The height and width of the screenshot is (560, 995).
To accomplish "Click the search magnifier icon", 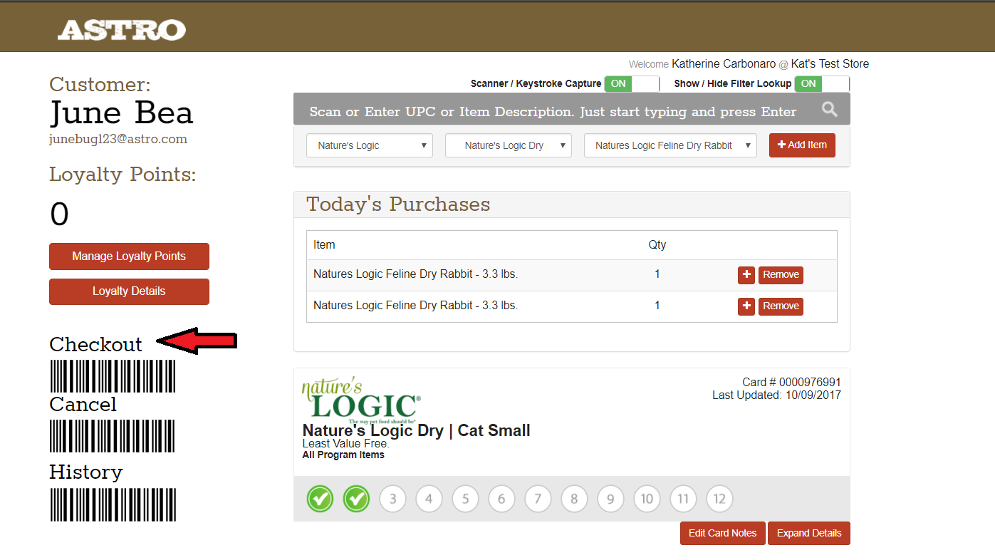I will 829,110.
